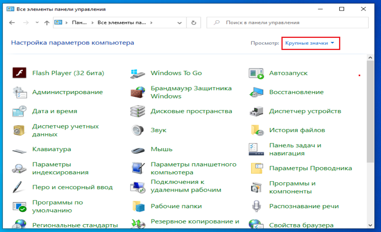Minimize the control panel window

pos(320,9)
